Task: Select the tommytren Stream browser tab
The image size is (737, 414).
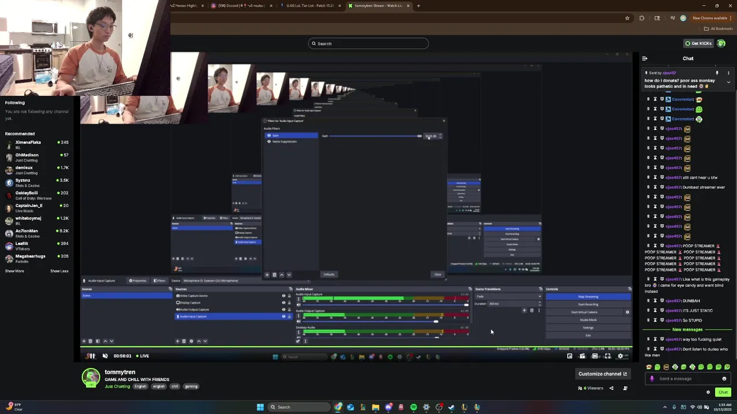Action: click(378, 6)
